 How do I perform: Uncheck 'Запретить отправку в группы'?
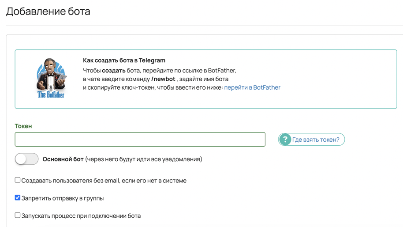(x=18, y=198)
